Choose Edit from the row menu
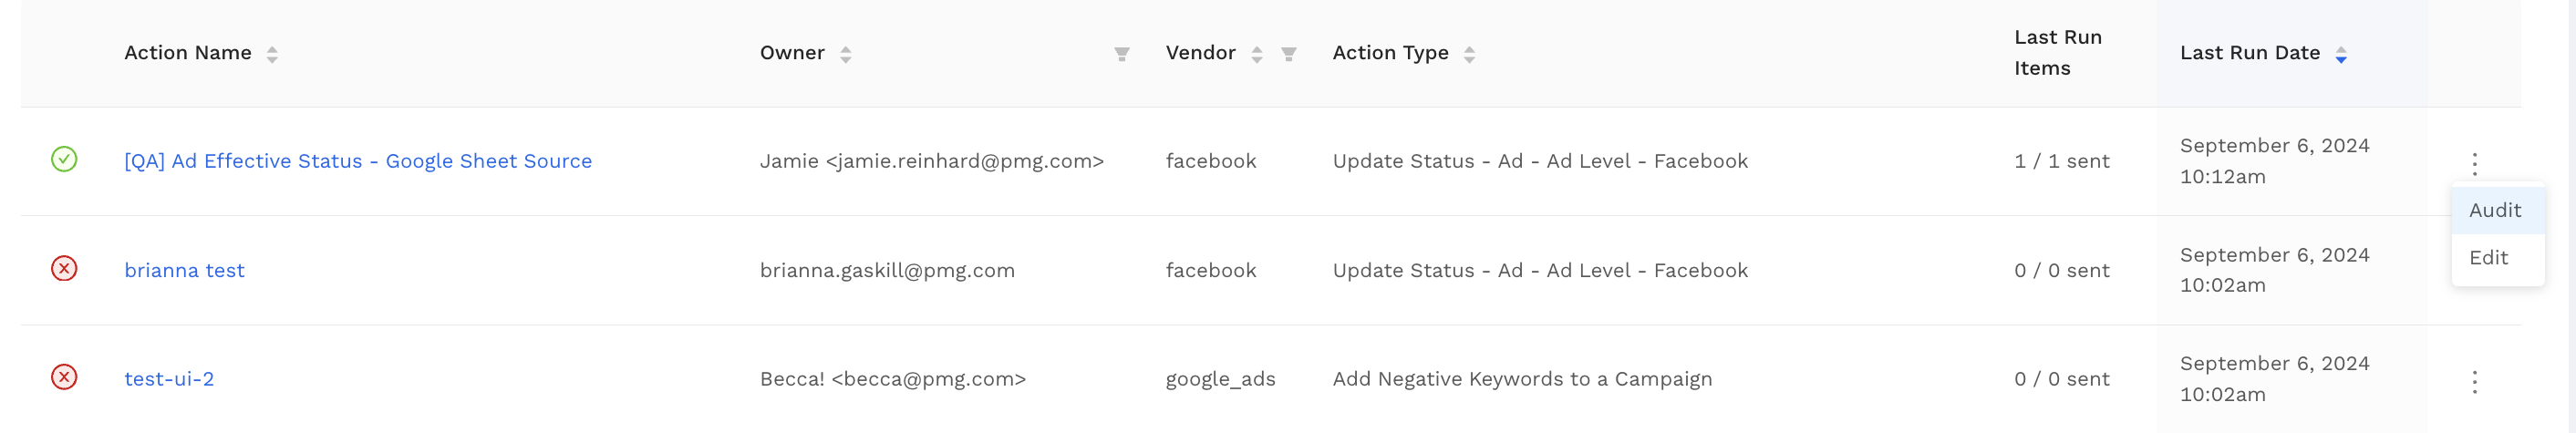 tap(2488, 258)
